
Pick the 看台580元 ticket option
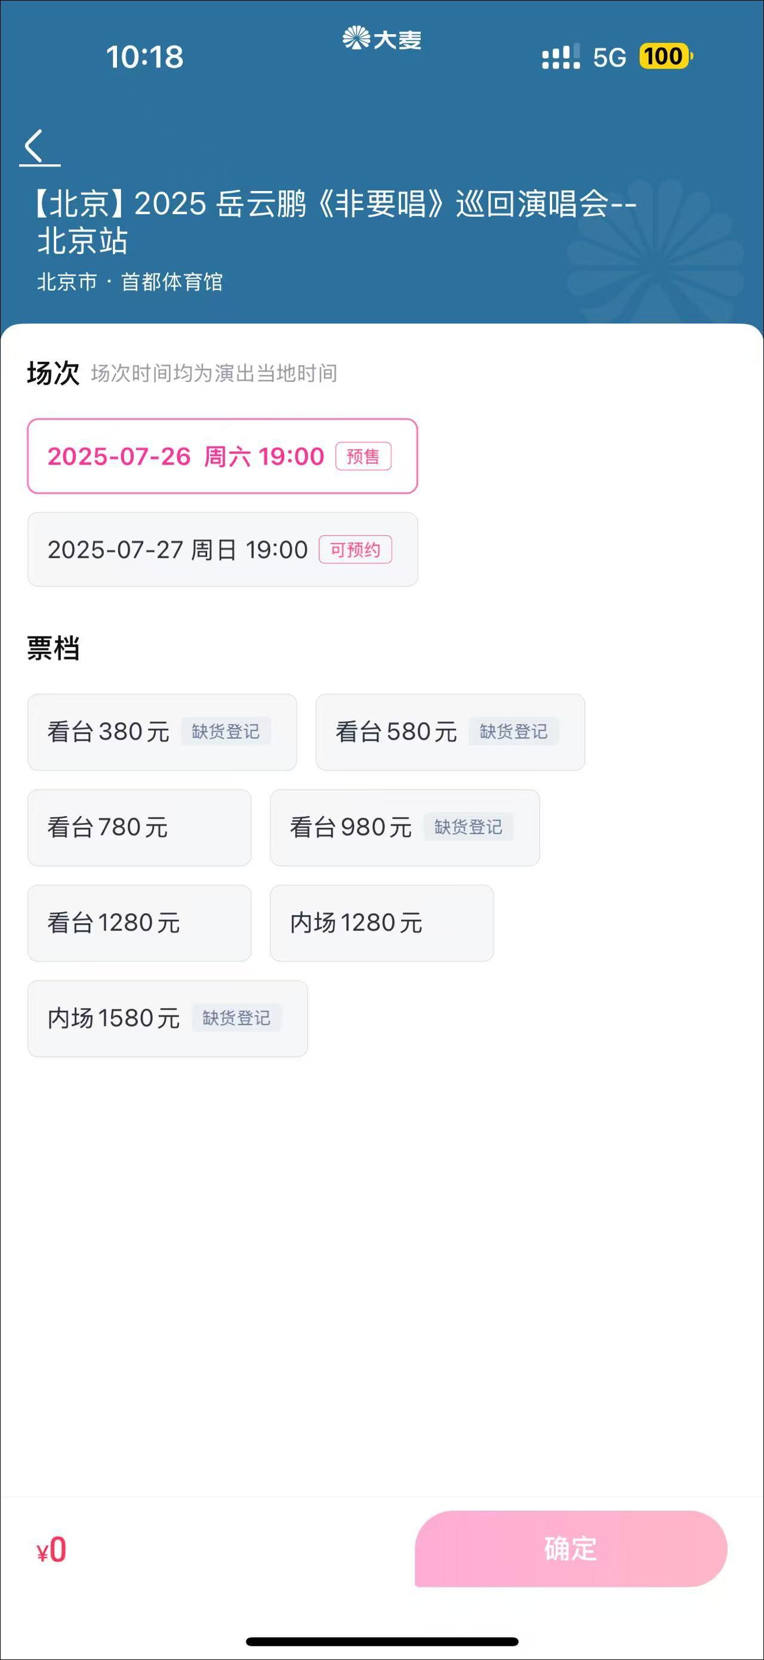[396, 732]
